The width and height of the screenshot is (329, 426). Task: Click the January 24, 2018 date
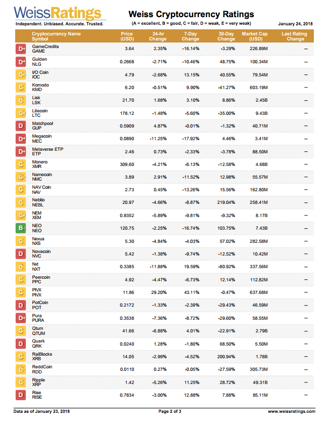[297, 23]
